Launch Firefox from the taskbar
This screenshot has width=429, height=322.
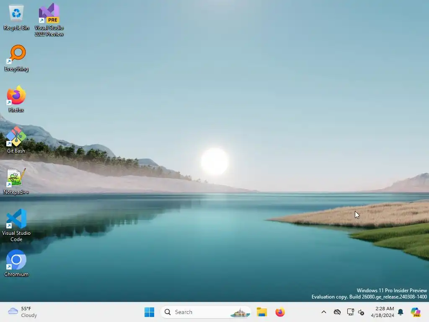point(280,312)
